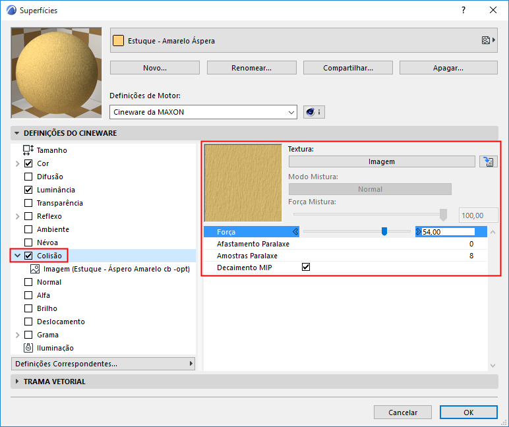The width and height of the screenshot is (509, 427).
Task: Click the ArchiCAD app icon in title bar
Action: [11, 10]
